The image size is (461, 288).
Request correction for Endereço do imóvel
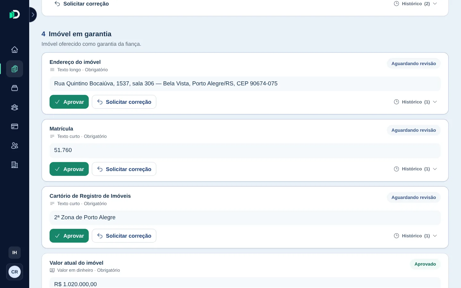tap(124, 102)
